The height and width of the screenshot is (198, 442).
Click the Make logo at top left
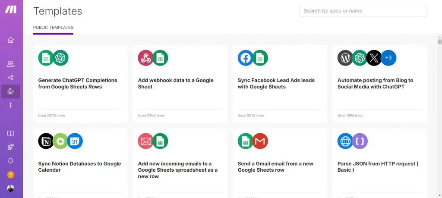pos(11,9)
